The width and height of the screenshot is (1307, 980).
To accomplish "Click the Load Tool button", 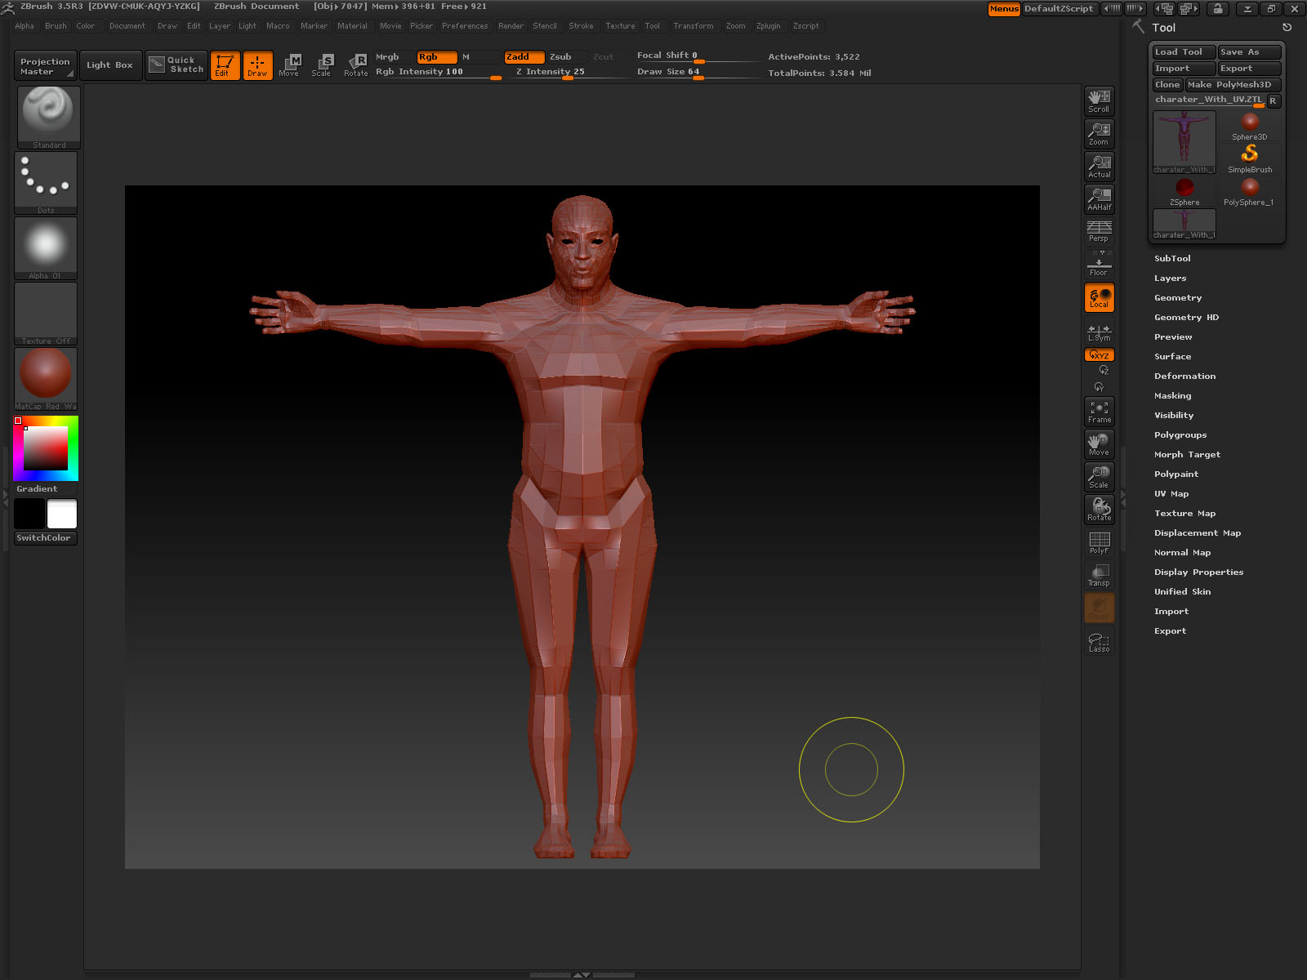I will click(1184, 52).
